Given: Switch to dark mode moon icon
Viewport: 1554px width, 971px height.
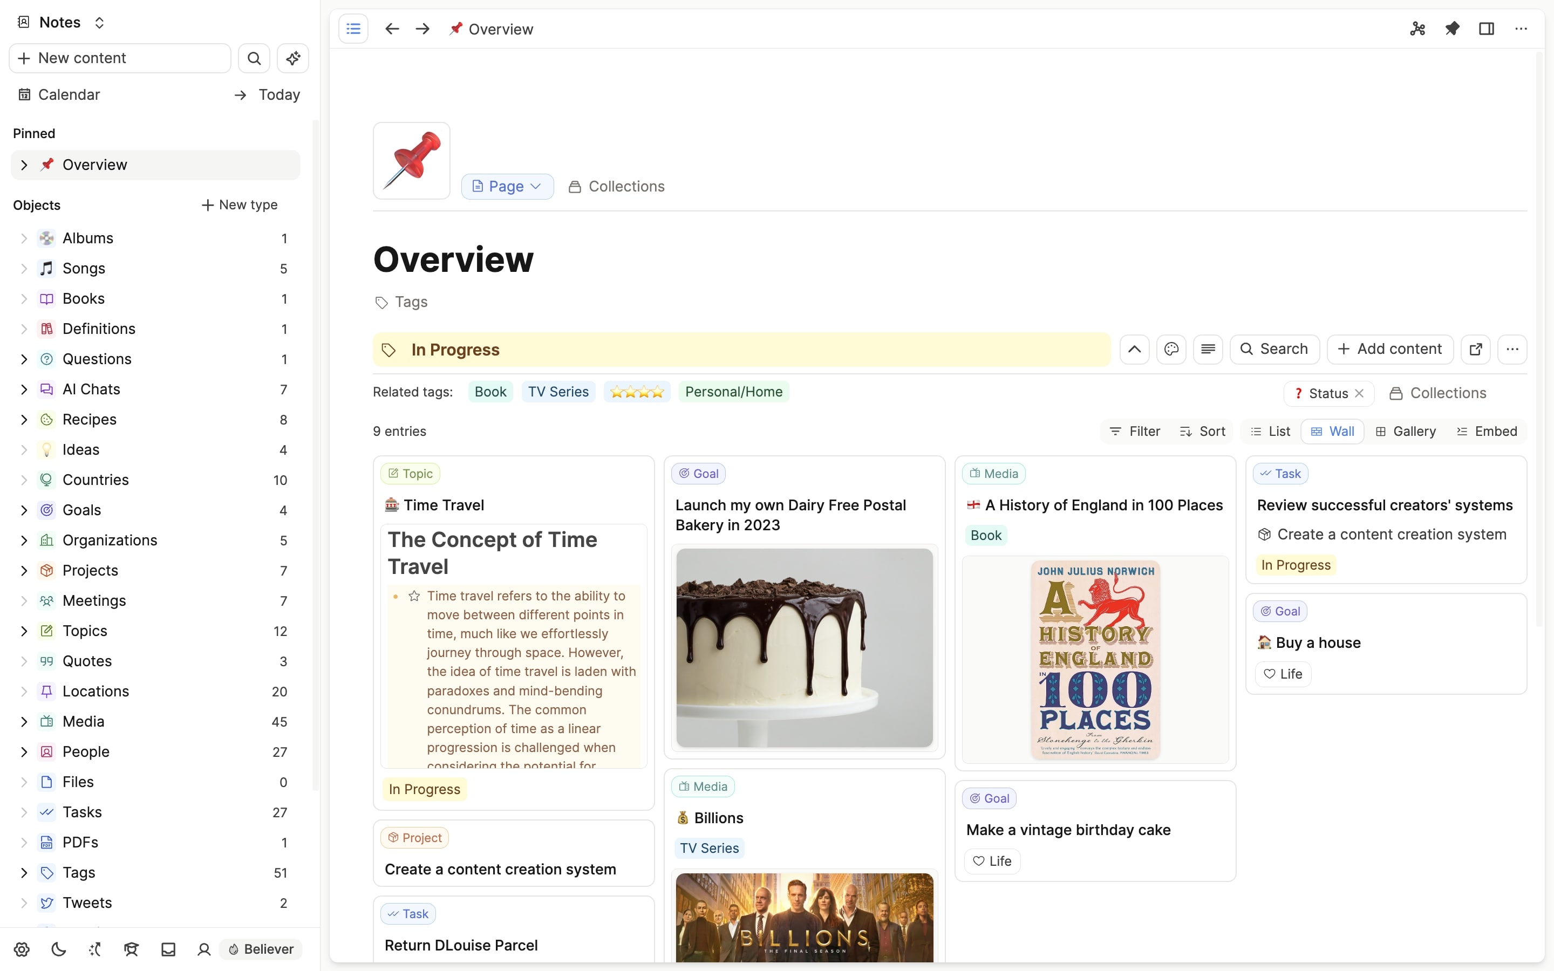Looking at the screenshot, I should click(58, 949).
